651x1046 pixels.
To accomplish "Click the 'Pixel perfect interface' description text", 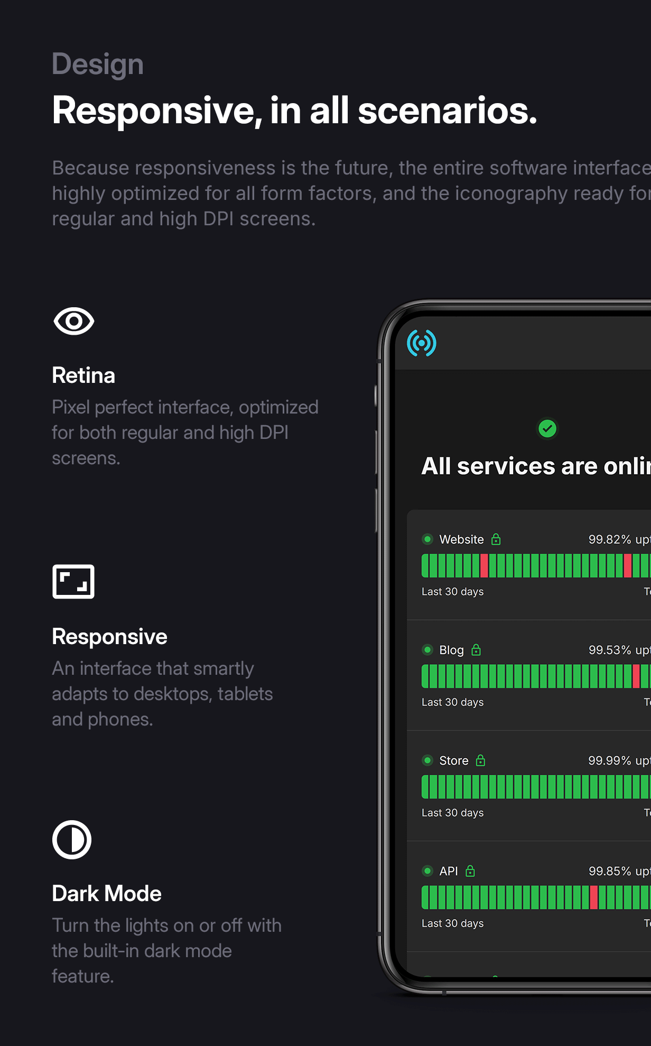I will tap(185, 433).
